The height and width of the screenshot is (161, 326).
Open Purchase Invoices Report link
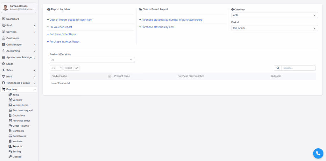(65, 42)
